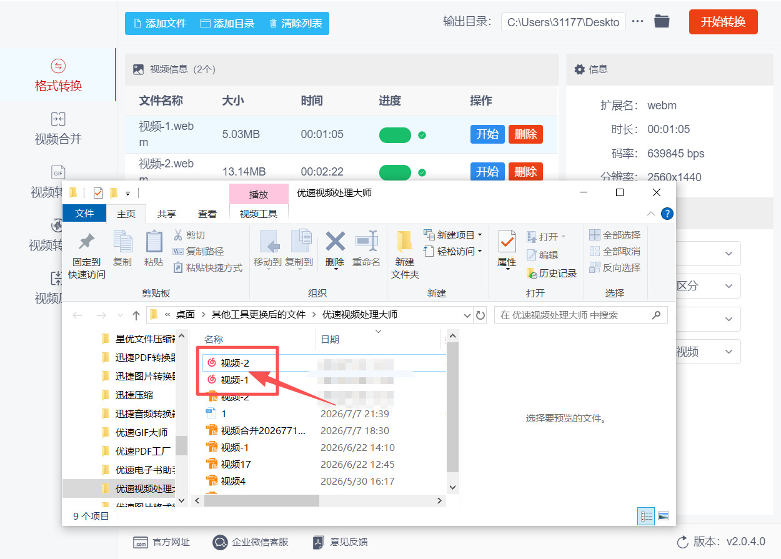Click the progress bar of 视频-1.webm
781x559 pixels.
pos(395,135)
